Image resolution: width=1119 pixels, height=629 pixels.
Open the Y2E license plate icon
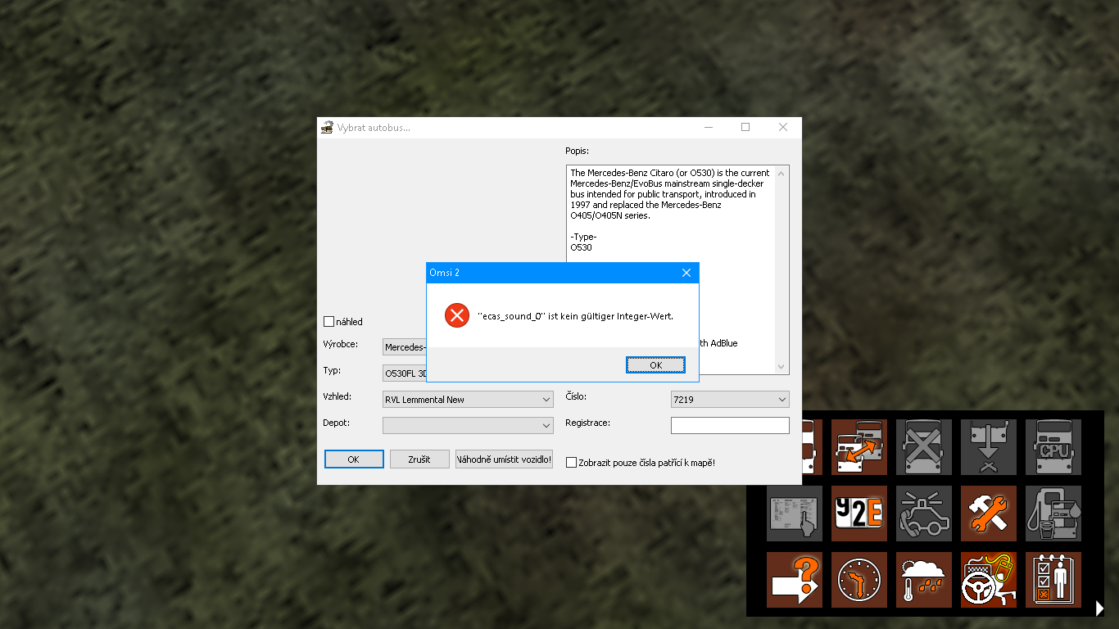point(859,514)
